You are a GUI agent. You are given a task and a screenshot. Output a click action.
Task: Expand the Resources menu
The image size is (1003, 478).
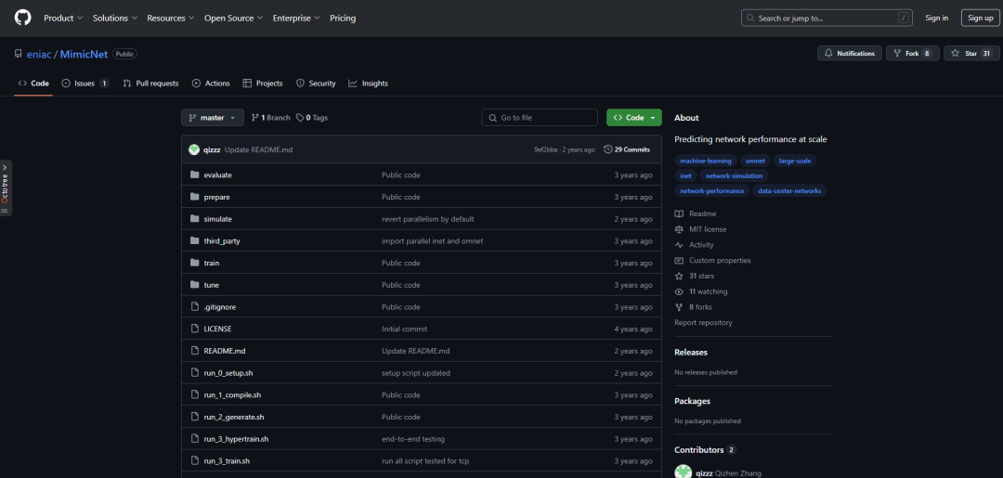click(x=171, y=18)
